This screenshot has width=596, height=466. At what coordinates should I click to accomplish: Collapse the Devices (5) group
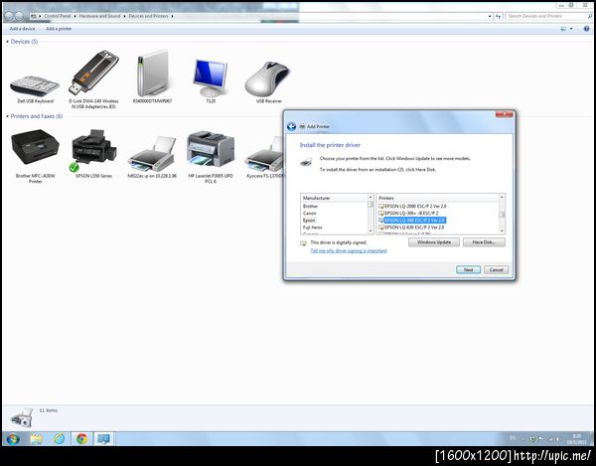pyautogui.click(x=7, y=42)
